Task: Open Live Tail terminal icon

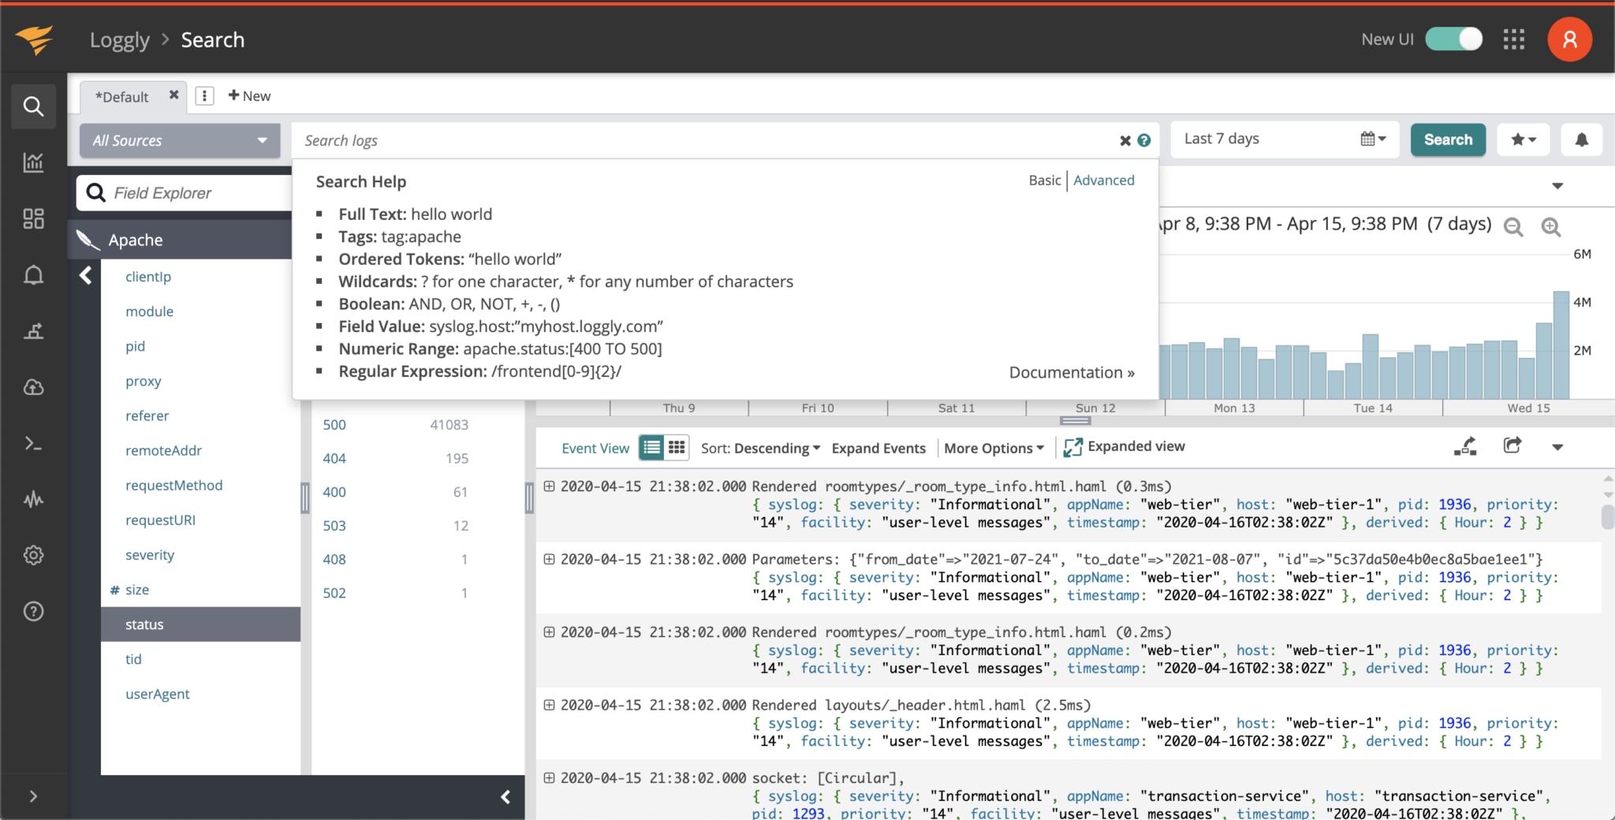Action: (34, 443)
